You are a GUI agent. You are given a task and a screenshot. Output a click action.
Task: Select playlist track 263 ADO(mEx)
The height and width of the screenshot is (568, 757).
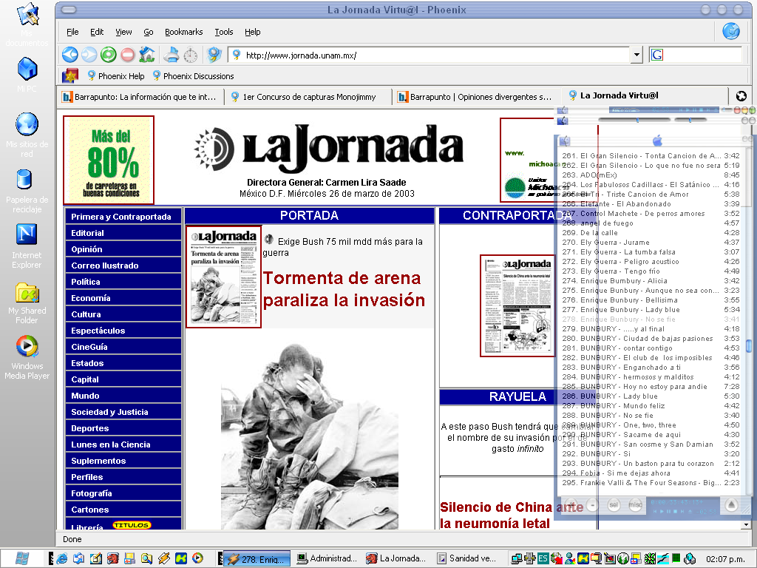pos(651,175)
